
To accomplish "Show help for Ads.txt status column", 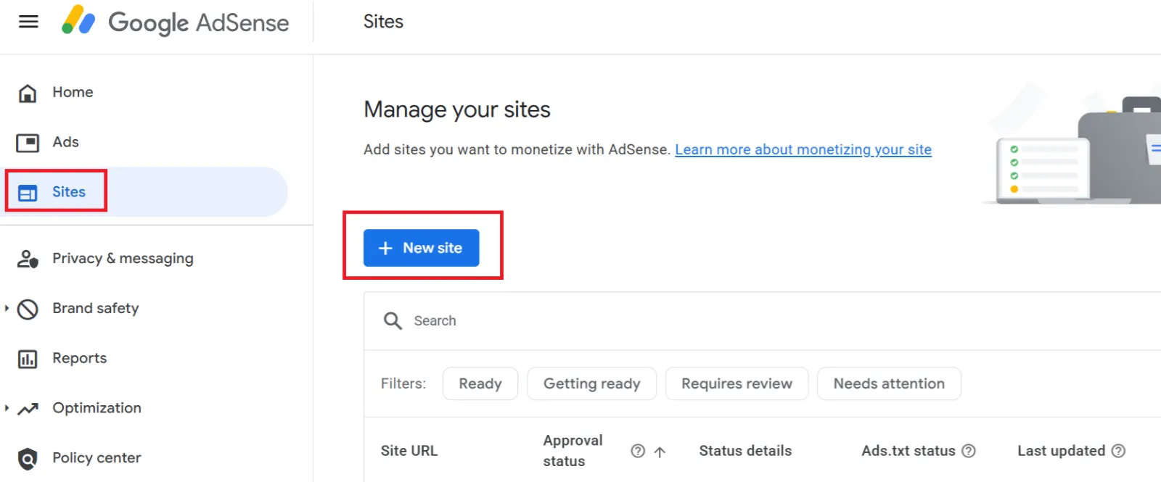I will coord(969,451).
